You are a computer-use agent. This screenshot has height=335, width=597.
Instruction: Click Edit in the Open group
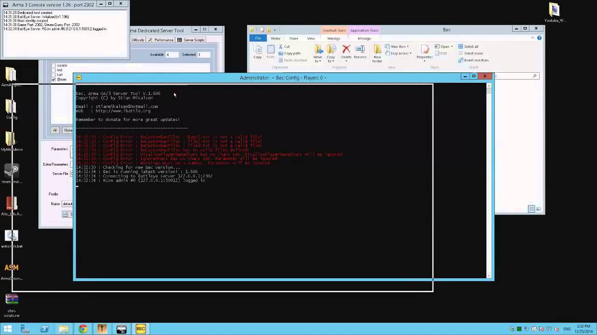[441, 54]
